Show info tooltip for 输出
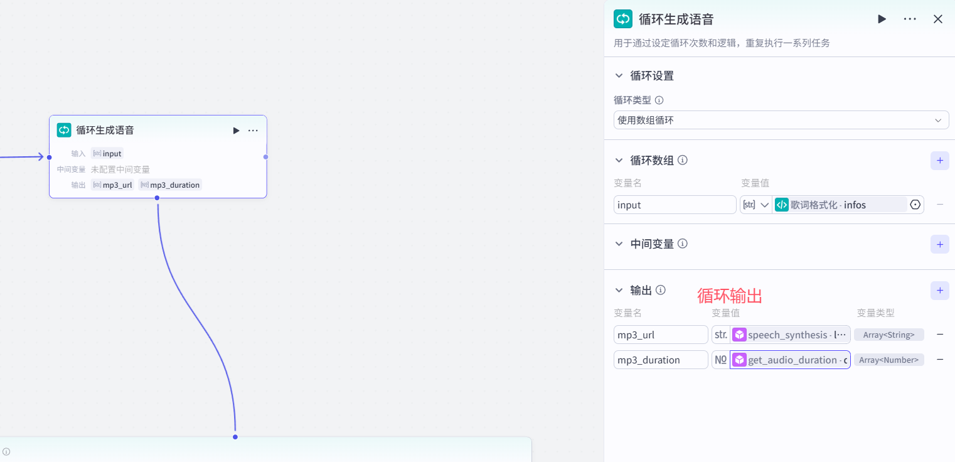The image size is (955, 462). [x=660, y=290]
